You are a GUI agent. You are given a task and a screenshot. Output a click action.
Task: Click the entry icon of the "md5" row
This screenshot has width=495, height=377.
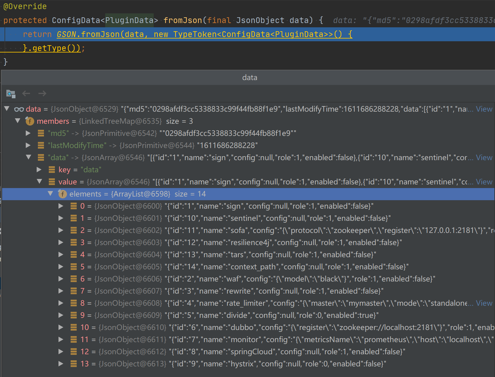(x=41, y=133)
